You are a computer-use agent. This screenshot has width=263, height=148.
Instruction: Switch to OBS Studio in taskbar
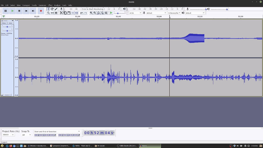[127, 146]
